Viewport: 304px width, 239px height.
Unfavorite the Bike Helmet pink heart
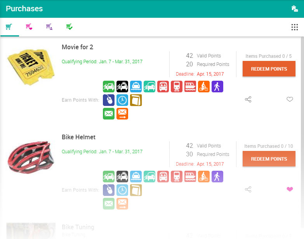click(290, 189)
